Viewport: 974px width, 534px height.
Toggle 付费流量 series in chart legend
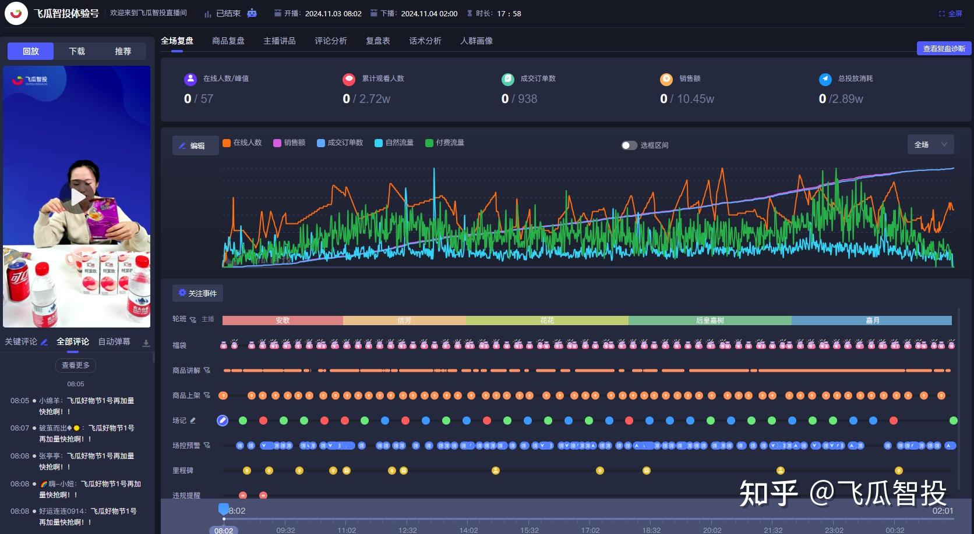click(x=445, y=143)
